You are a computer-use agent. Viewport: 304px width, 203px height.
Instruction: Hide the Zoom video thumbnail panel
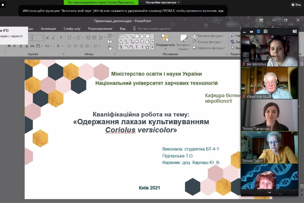(x=245, y=31)
